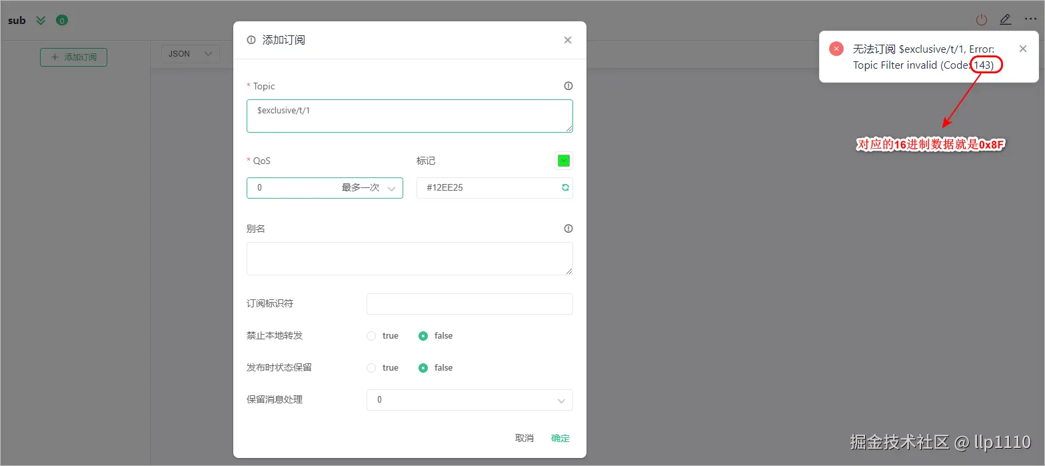The height and width of the screenshot is (466, 1045).
Task: Open the more options ellipsis menu
Action: click(x=1030, y=19)
